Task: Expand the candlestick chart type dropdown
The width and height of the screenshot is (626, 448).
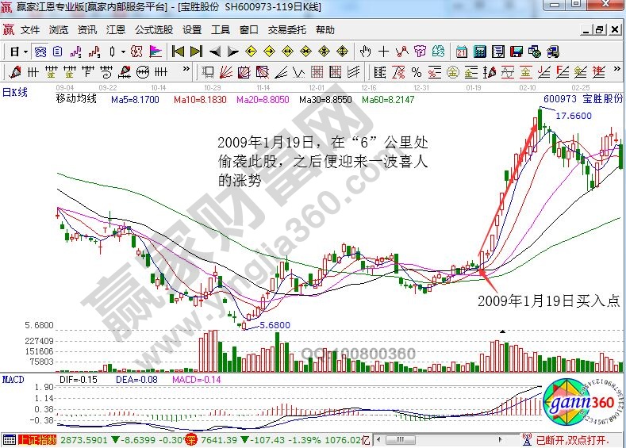Action: click(x=122, y=52)
